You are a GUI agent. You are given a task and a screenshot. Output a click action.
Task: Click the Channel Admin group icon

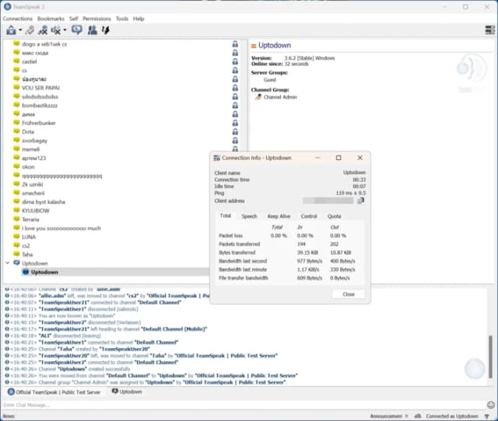258,97
